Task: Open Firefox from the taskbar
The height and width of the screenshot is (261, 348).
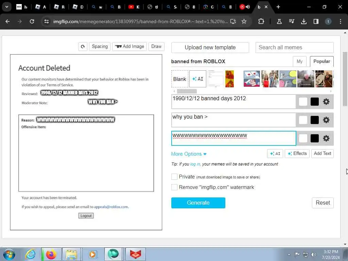Action: (51, 254)
